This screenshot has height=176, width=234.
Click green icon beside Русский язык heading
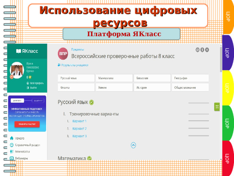[91, 102]
